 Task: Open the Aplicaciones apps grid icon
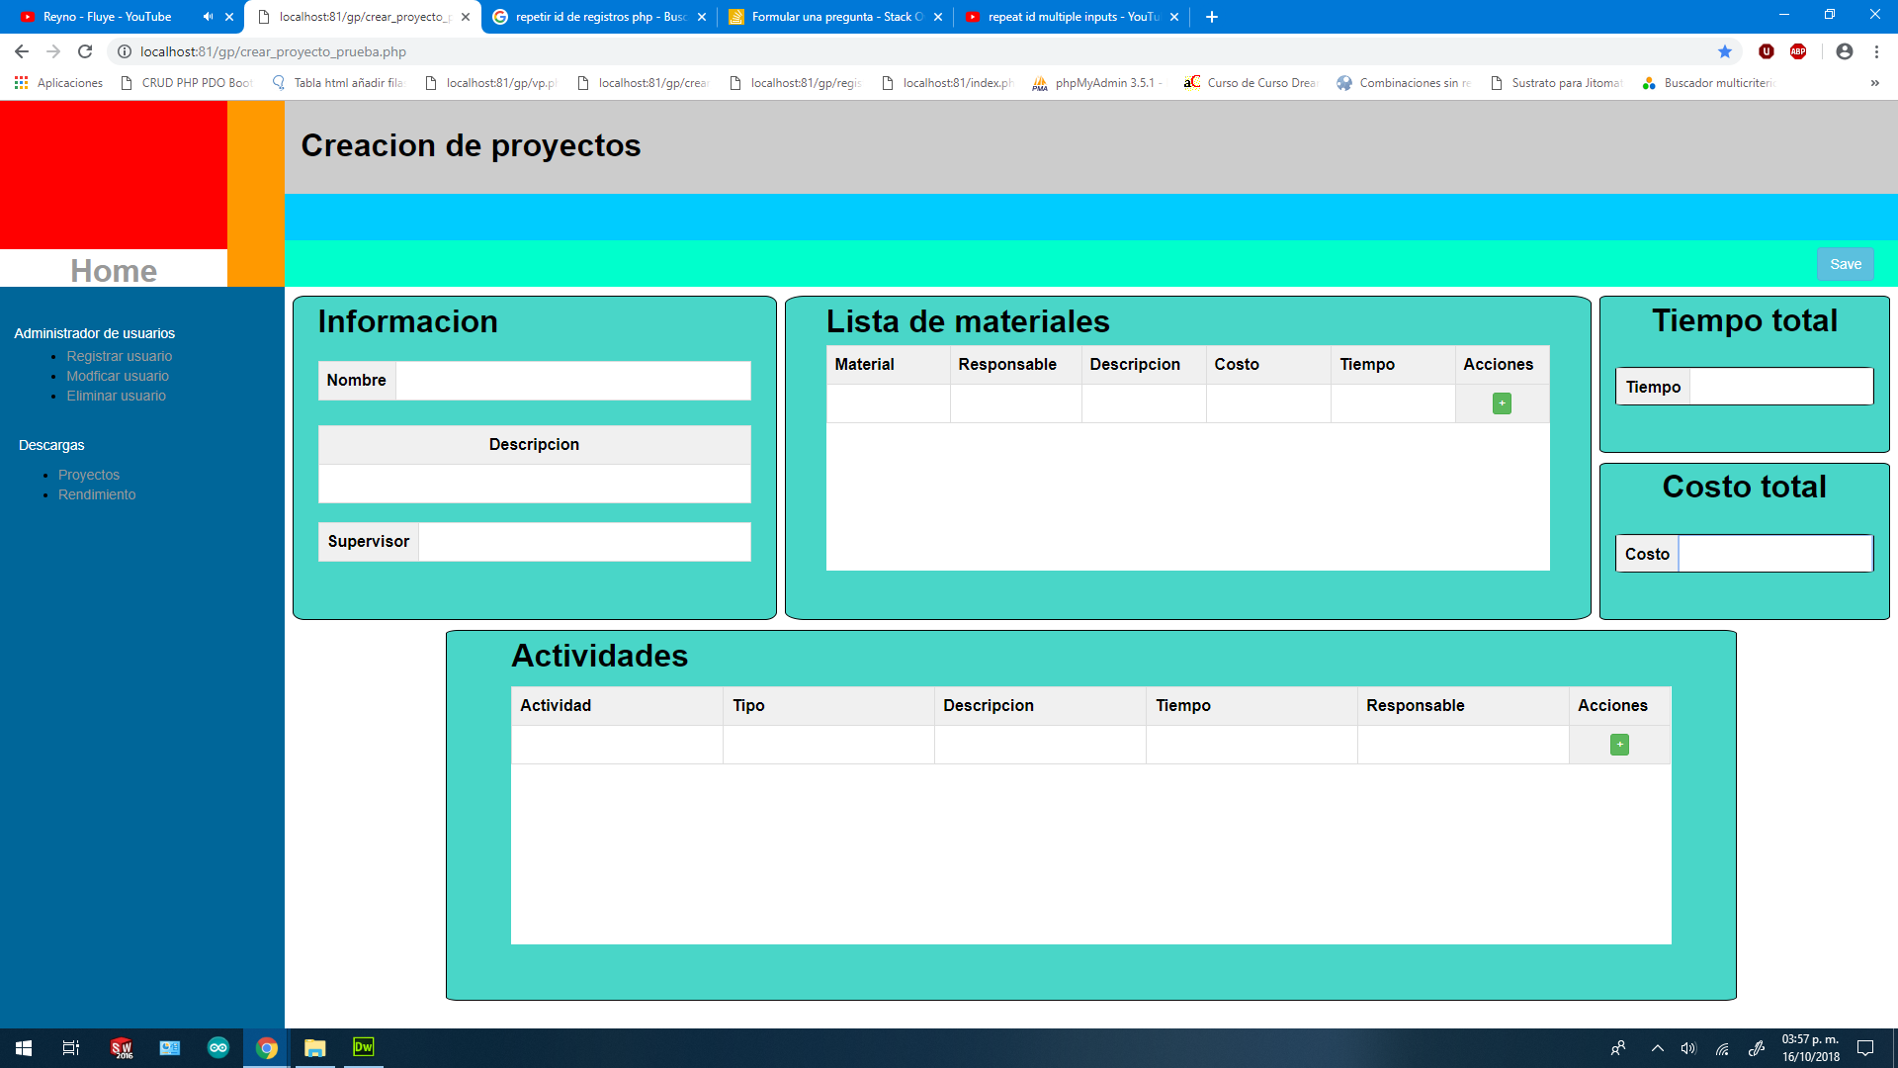[x=21, y=83]
